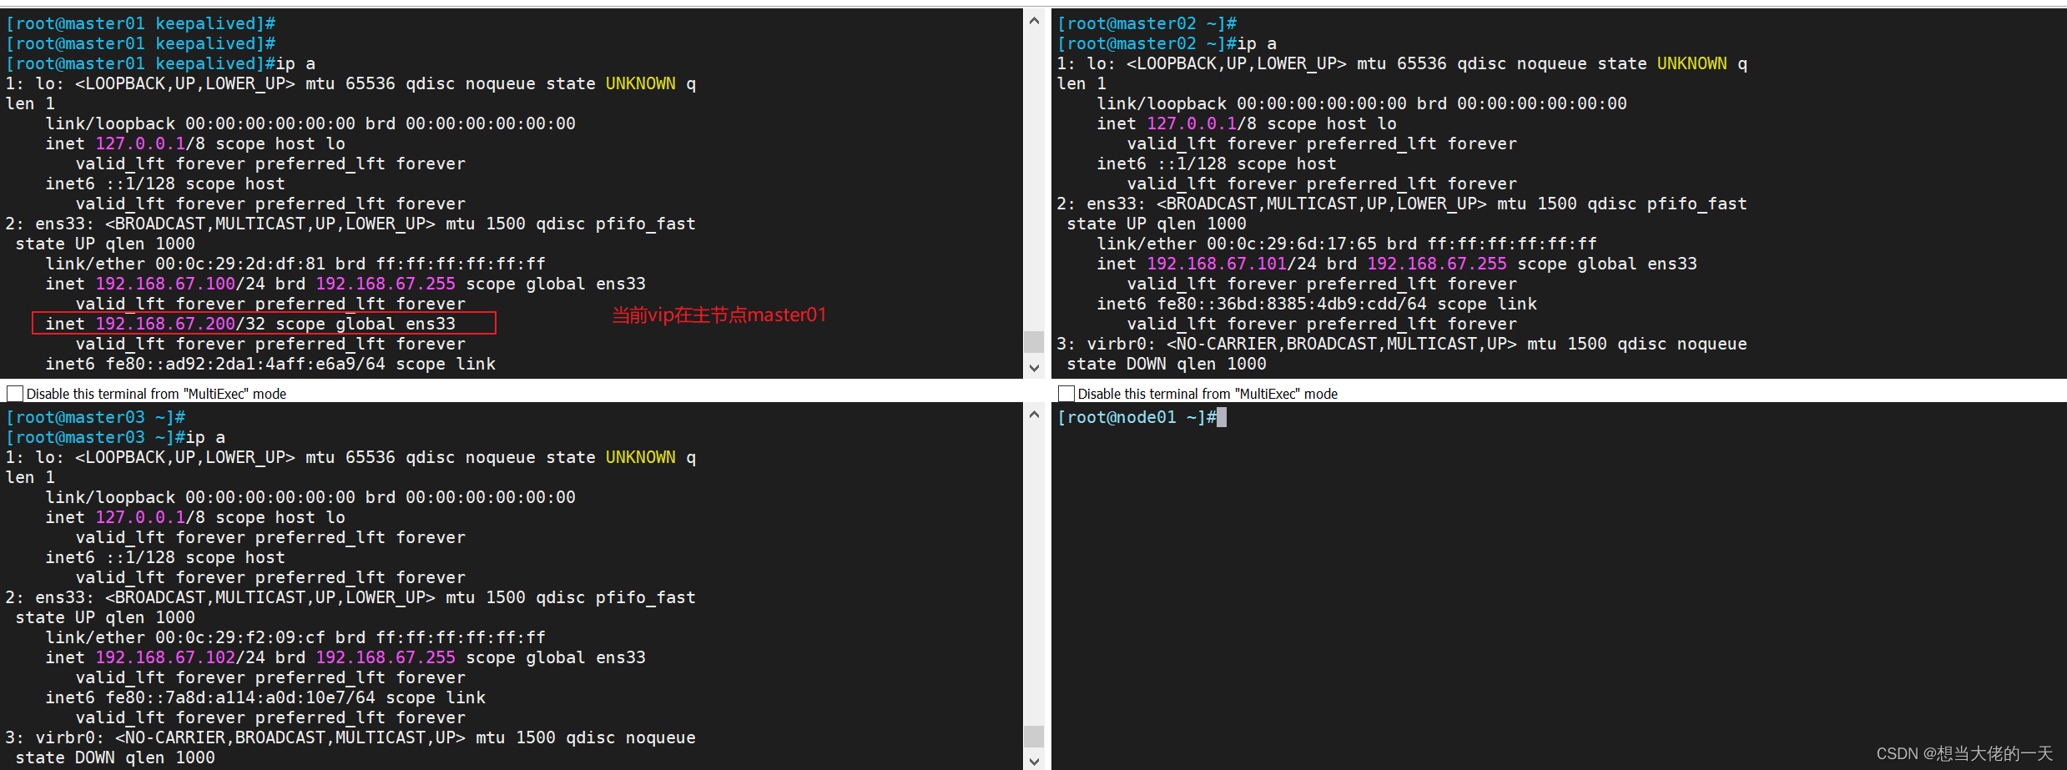Click the "3: virbr0" line in the master03 terminal
Image resolution: width=2067 pixels, height=770 pixels.
point(350,737)
